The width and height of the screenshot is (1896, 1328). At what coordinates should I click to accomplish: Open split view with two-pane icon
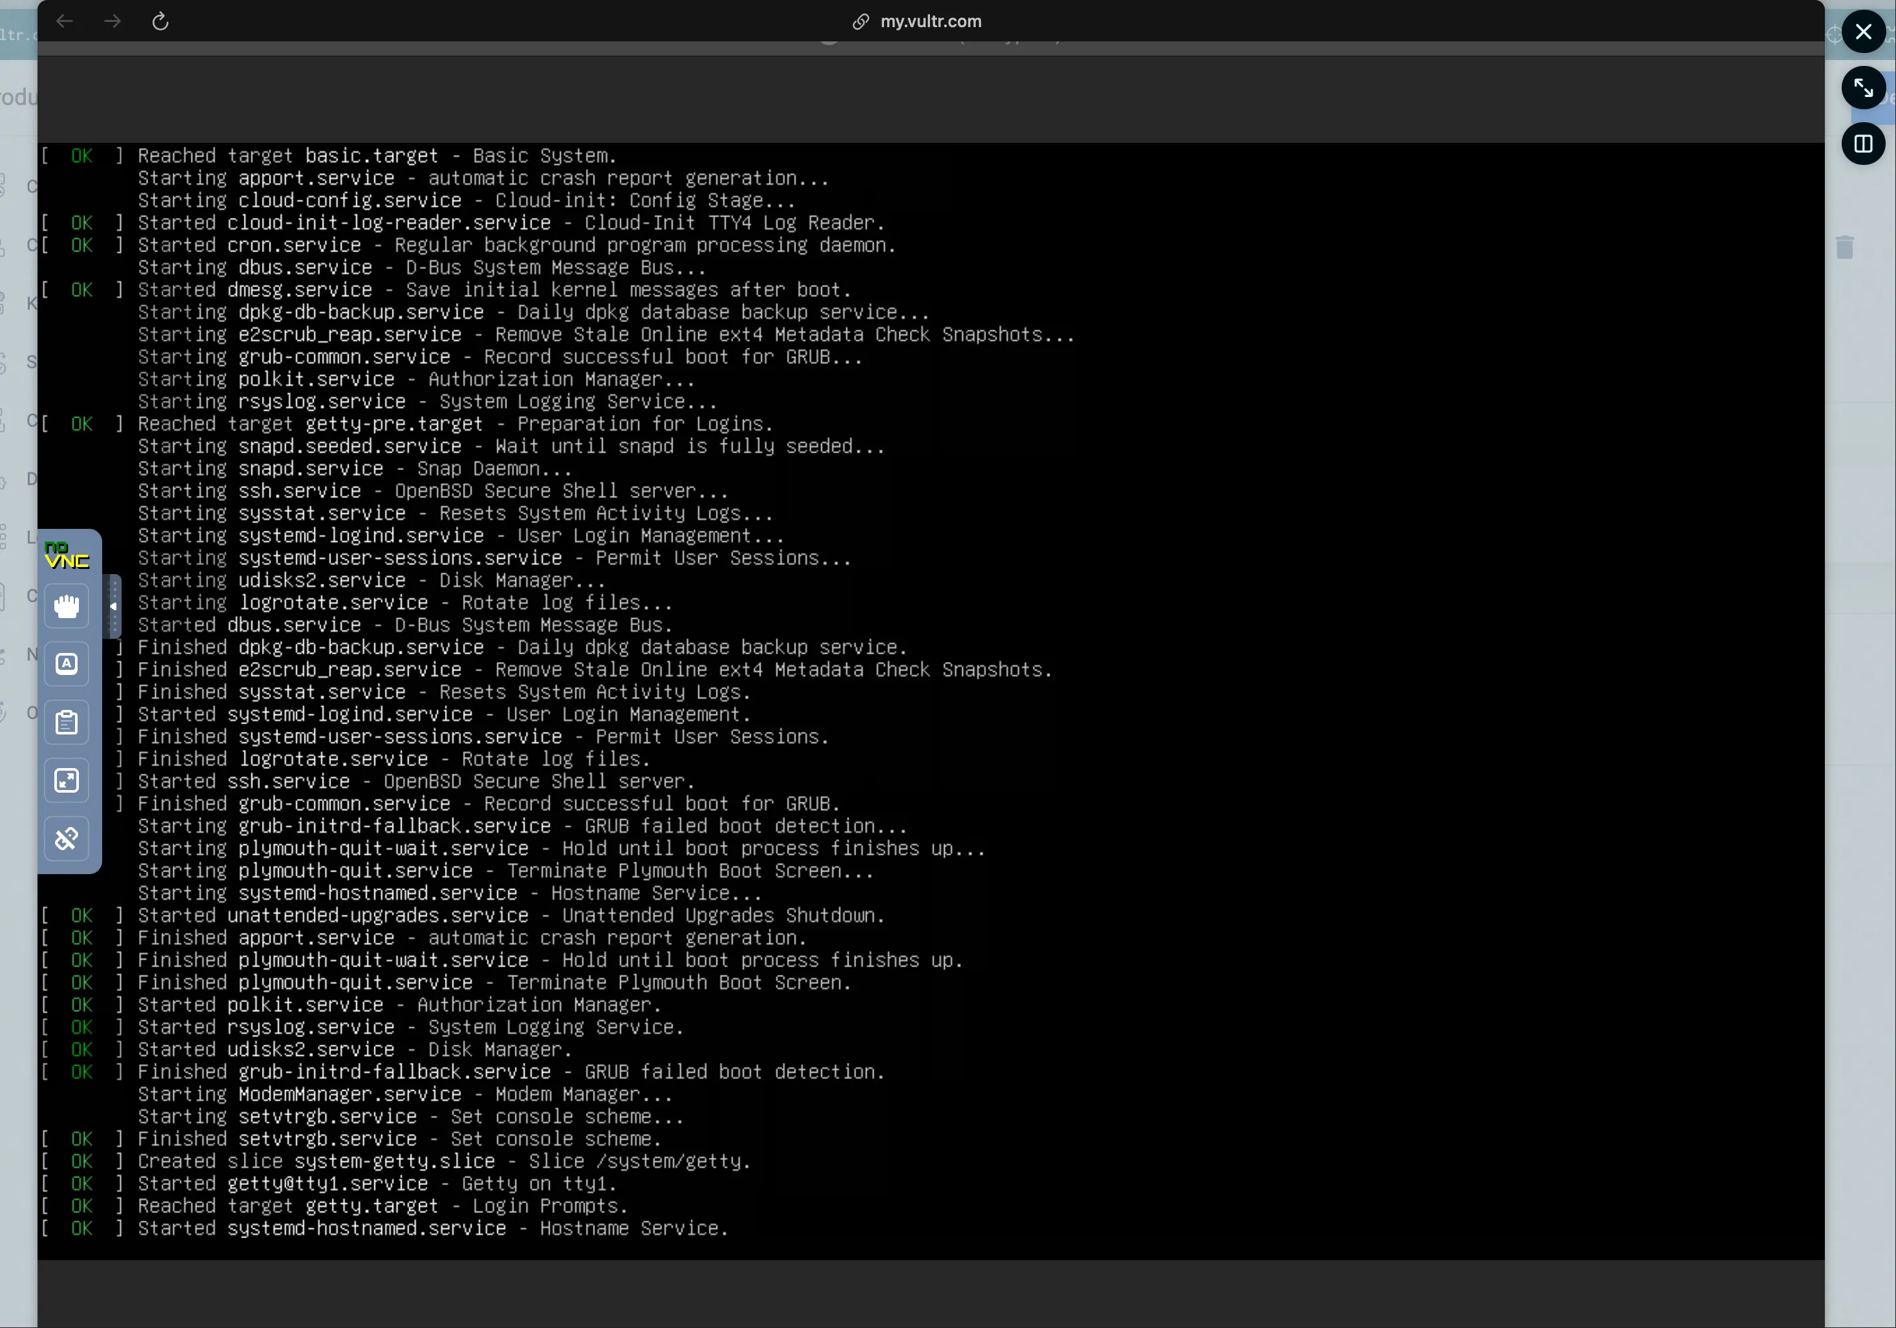pyautogui.click(x=1863, y=145)
